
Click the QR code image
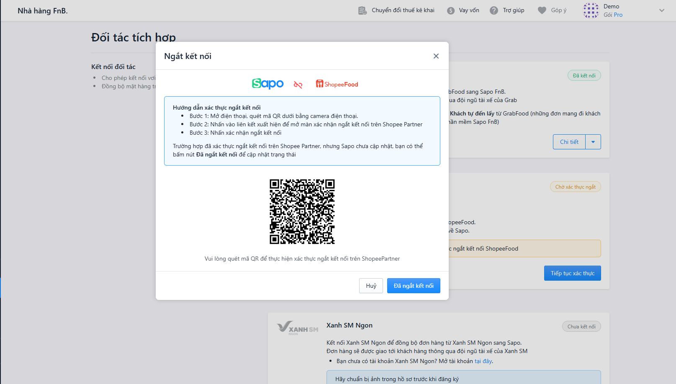[x=302, y=212]
